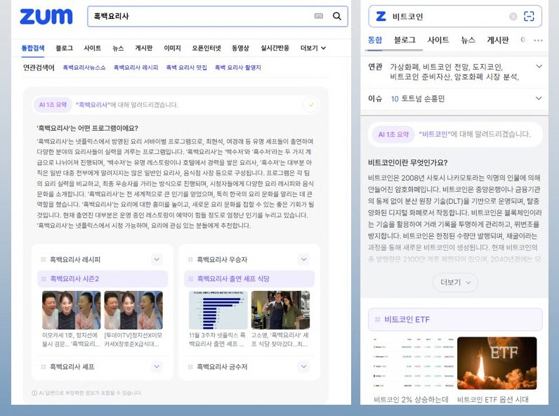Clear the 비트코인 query with the X icon
Image resolution: width=559 pixels, height=416 pixels.
(x=513, y=16)
